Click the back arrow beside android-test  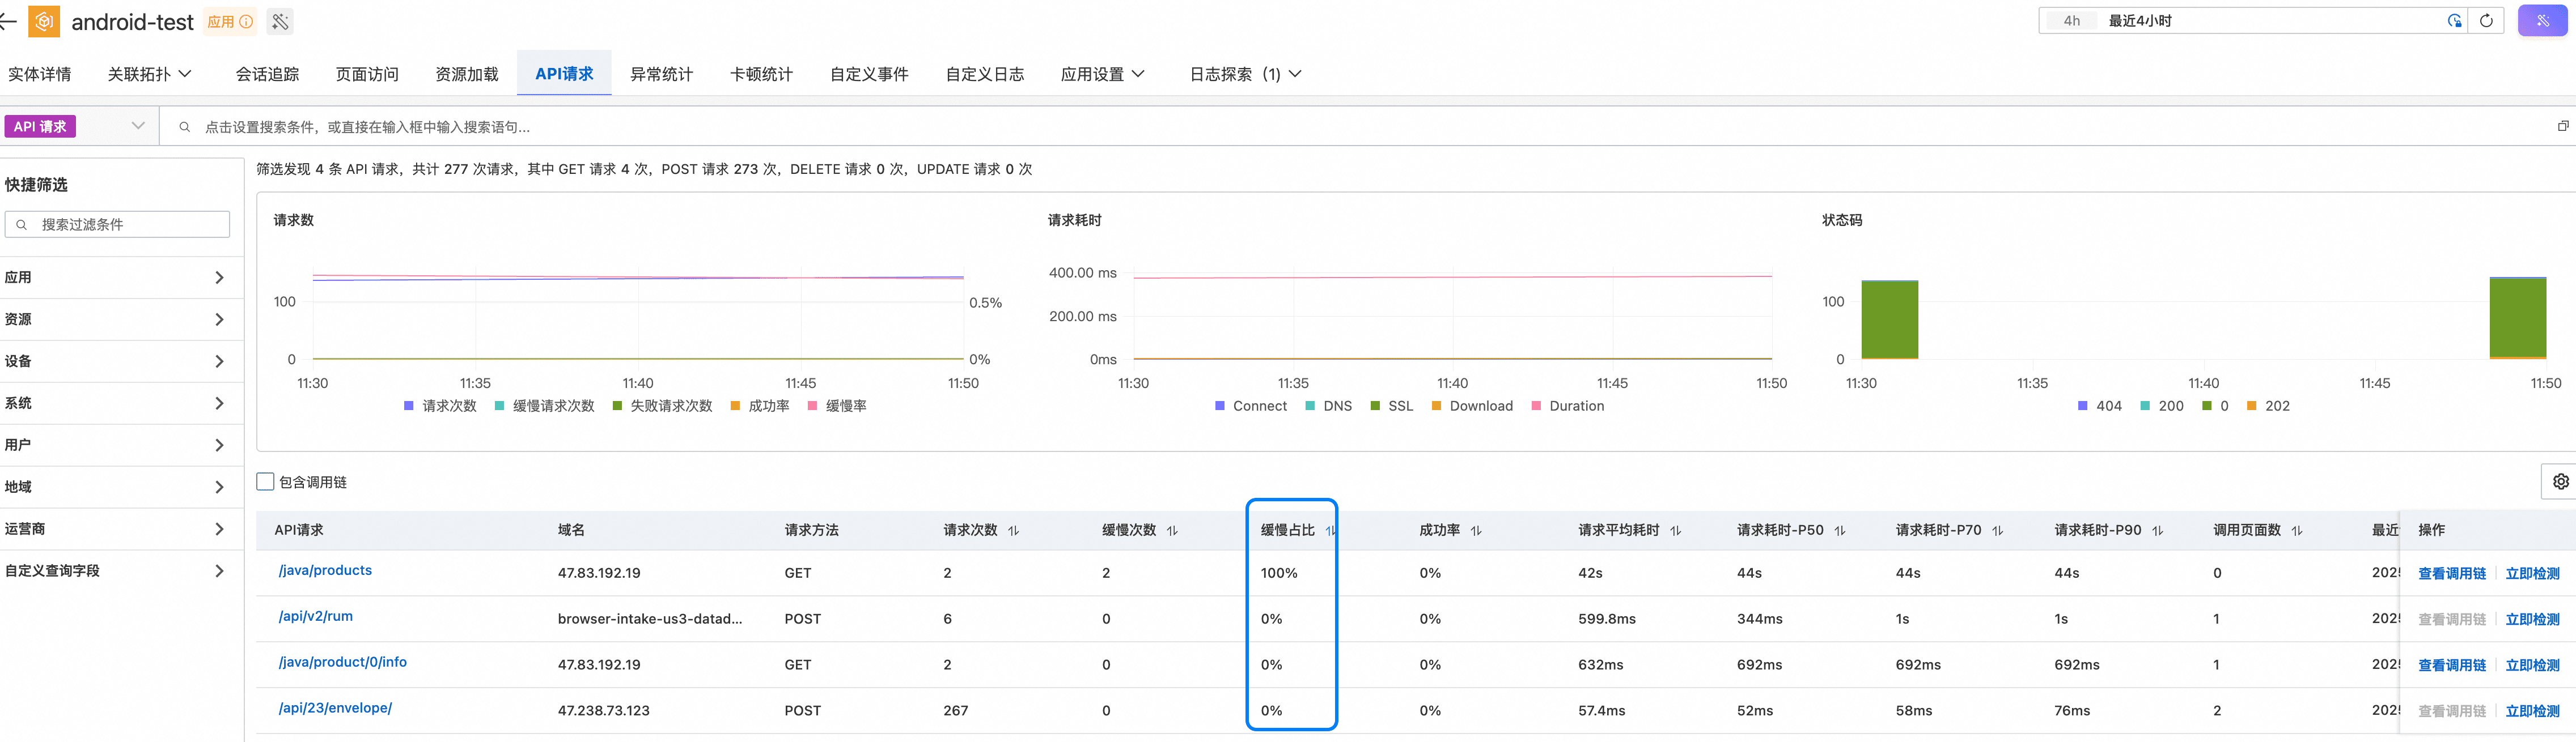(8, 21)
